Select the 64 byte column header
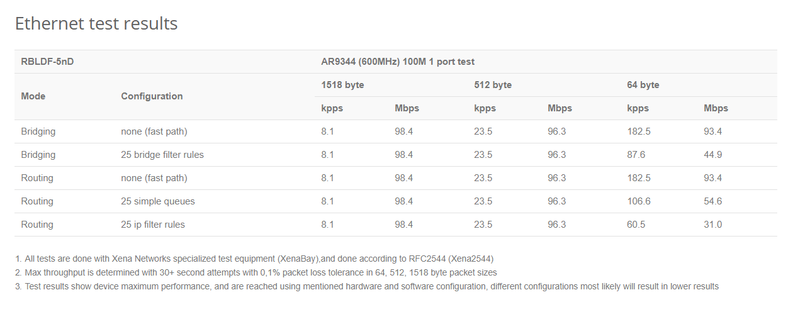 643,85
